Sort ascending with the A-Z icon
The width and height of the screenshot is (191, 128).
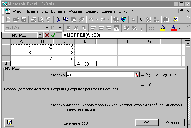pyautogui.click(x=149, y=19)
